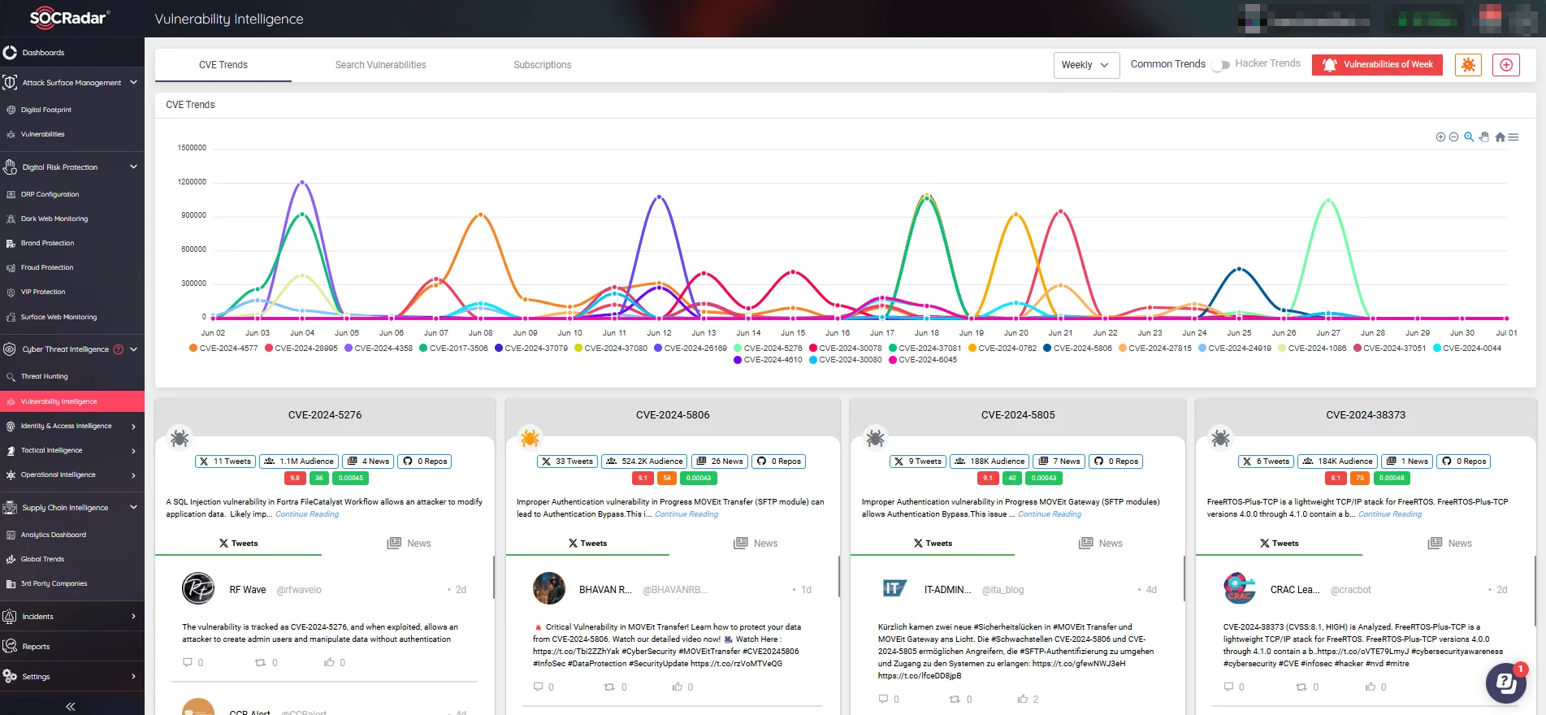Click the Cyber Threat Intelligence help question icon
Screen dimensions: 1546x715
pos(119,349)
